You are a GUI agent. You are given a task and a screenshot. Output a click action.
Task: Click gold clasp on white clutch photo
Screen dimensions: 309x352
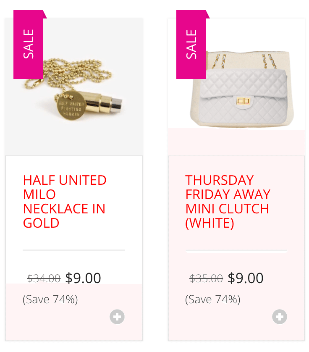click(x=243, y=101)
